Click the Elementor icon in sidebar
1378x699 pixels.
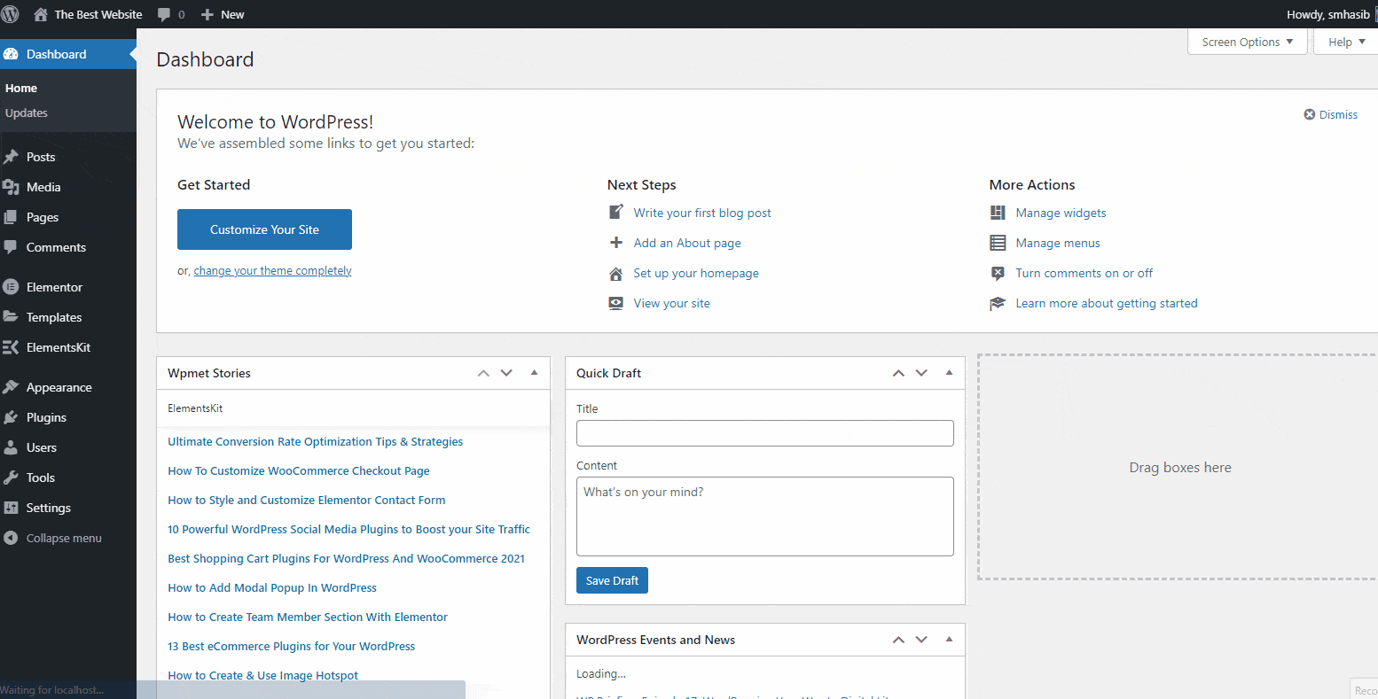tap(11, 287)
